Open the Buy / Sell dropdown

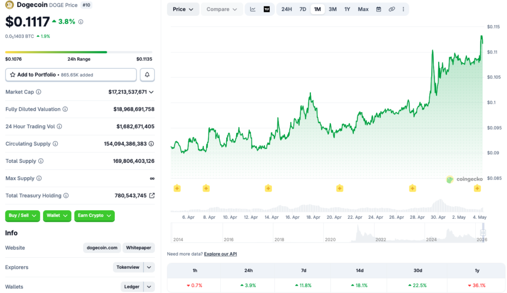tap(22, 216)
